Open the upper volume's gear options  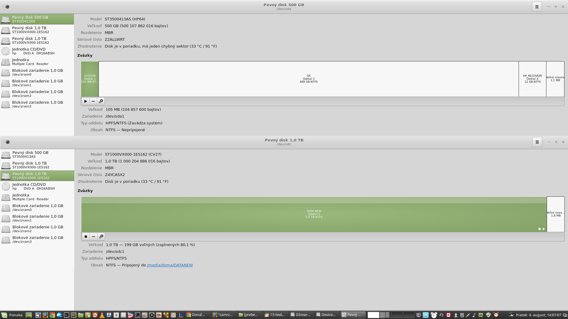[101, 101]
